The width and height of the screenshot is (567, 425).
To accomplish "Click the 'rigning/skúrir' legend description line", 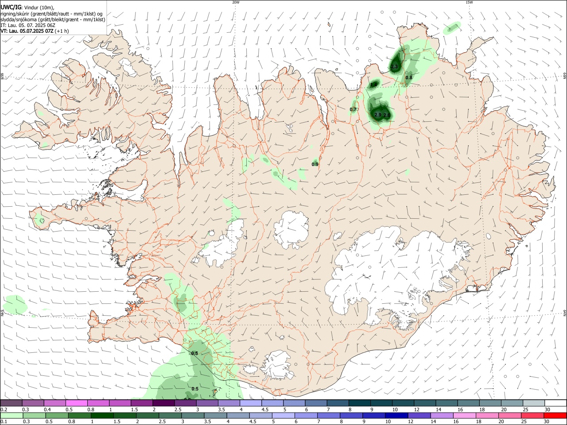I will click(51, 14).
